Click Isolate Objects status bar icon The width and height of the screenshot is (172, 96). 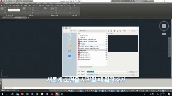(x=161, y=91)
